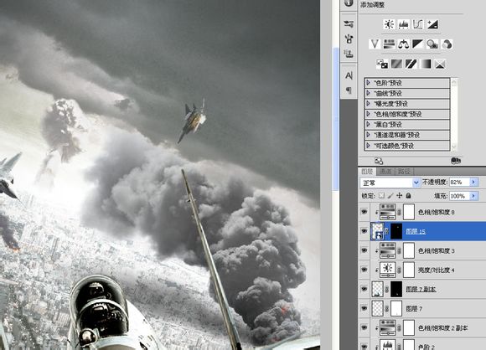
Task: Click the preset list scrollbar down arrow
Action: coord(454,147)
